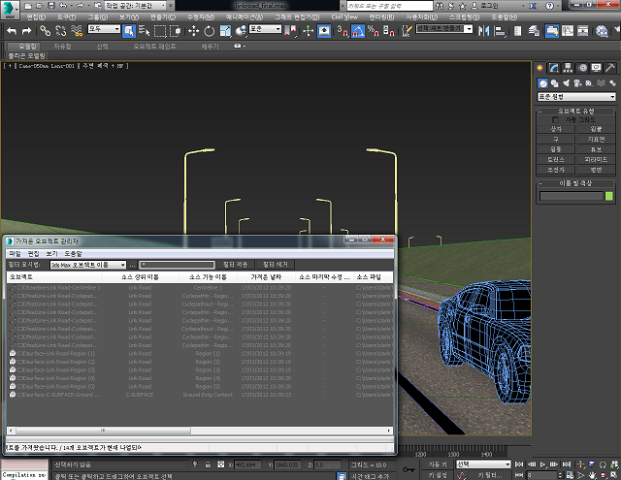
Task: Open the Modify tab in command panel
Action: [553, 68]
